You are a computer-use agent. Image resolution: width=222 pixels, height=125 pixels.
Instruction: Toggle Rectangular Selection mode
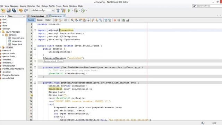click(88, 20)
